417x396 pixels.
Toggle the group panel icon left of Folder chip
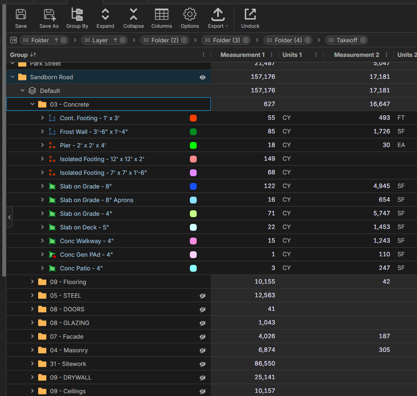[x=14, y=40]
